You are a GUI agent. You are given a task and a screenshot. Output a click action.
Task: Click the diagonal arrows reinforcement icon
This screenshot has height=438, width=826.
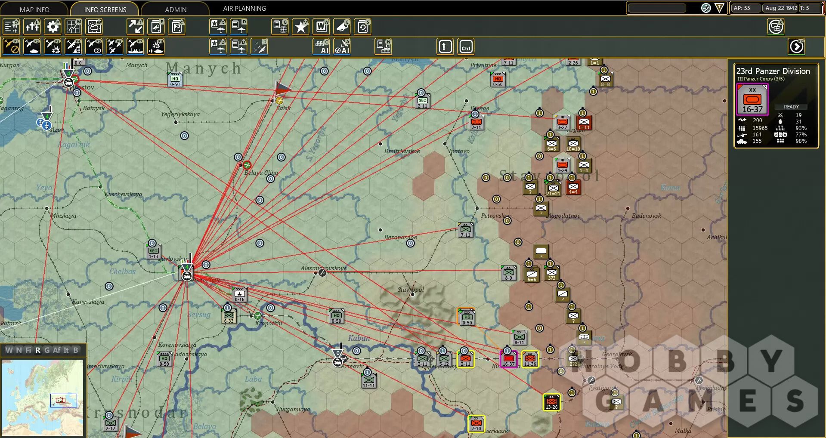(135, 27)
